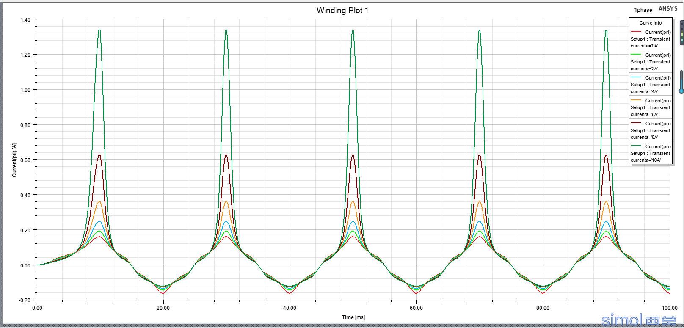Click the 100.00 X-axis tick label

pos(669,308)
